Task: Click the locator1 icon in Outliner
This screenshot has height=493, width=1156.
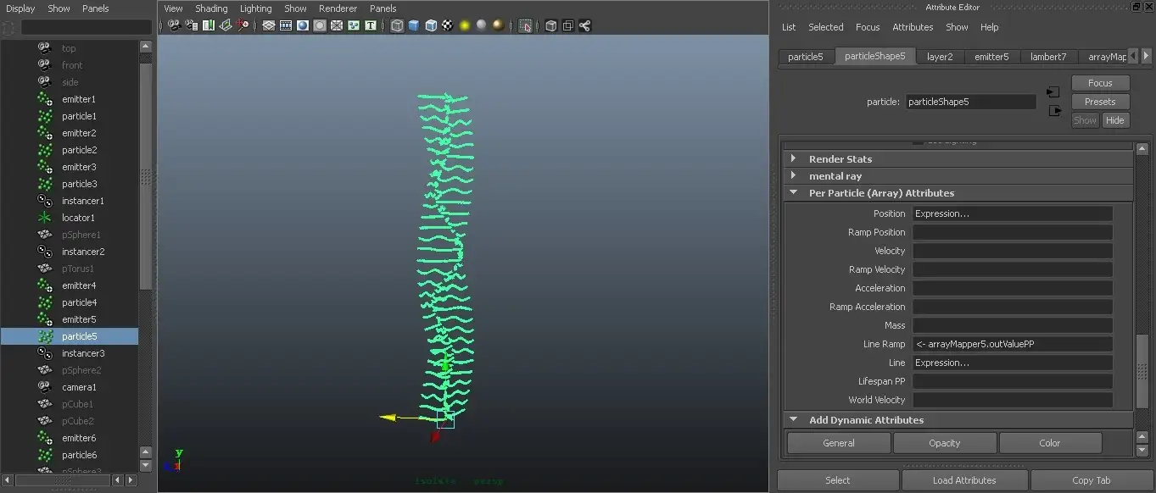Action: [x=45, y=218]
